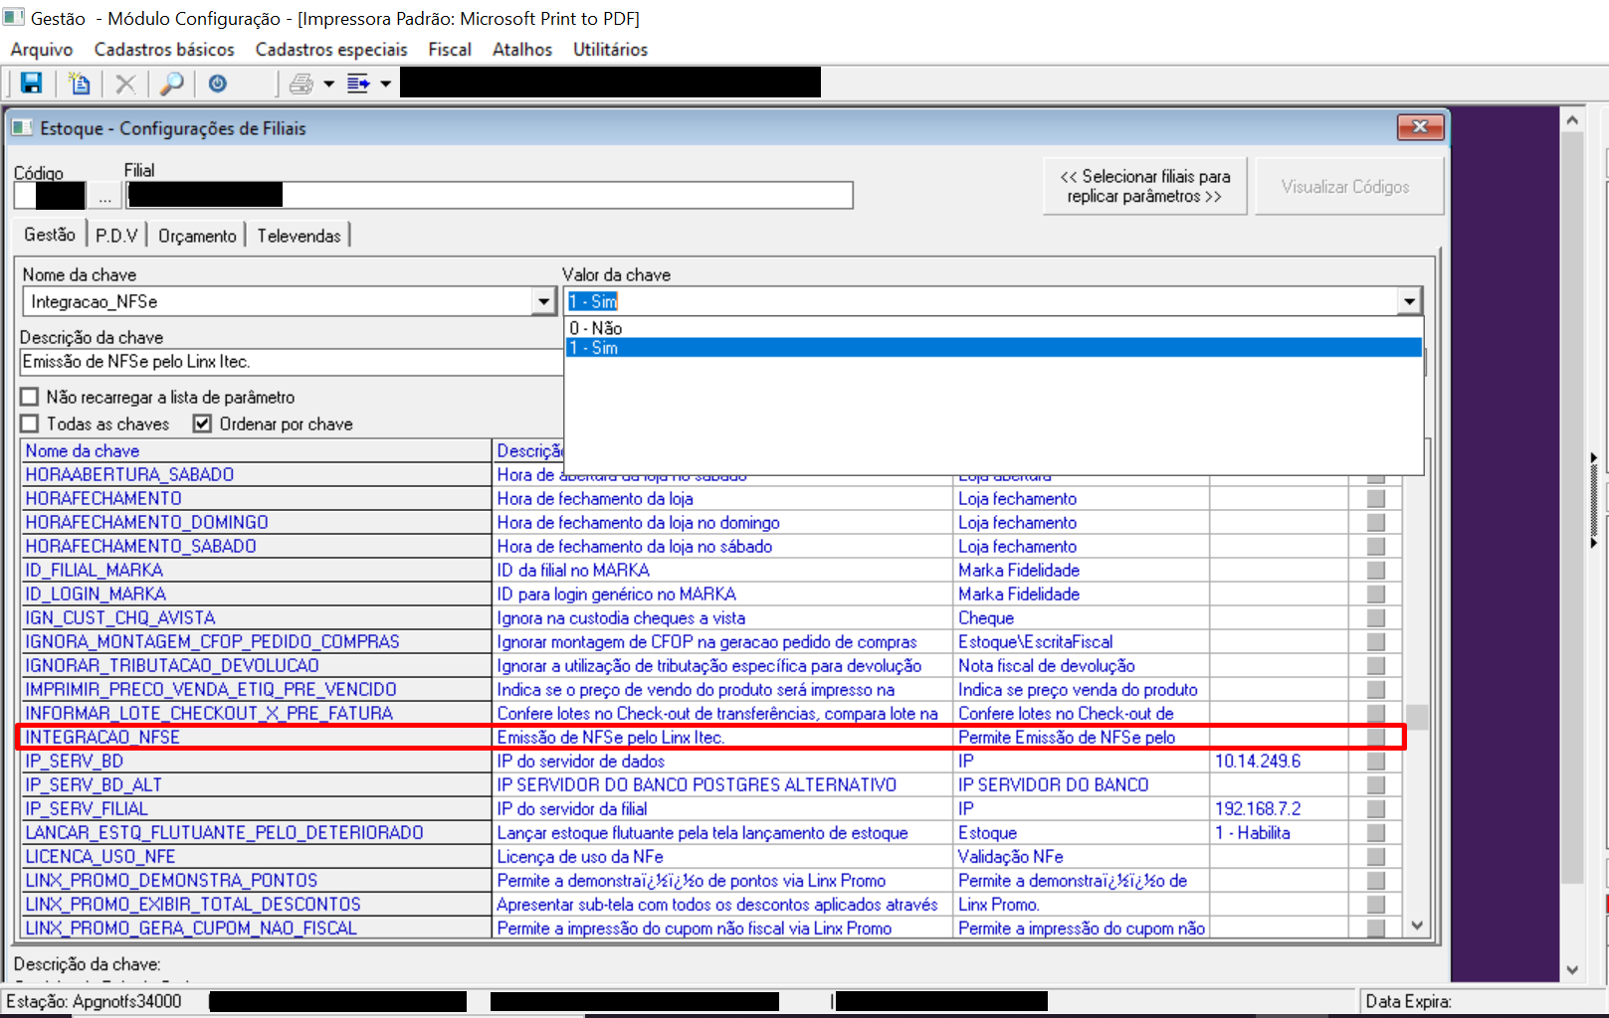Collapse the Valor da chave dropdown arrow
Screen dimensions: 1609x1018
1409,301
